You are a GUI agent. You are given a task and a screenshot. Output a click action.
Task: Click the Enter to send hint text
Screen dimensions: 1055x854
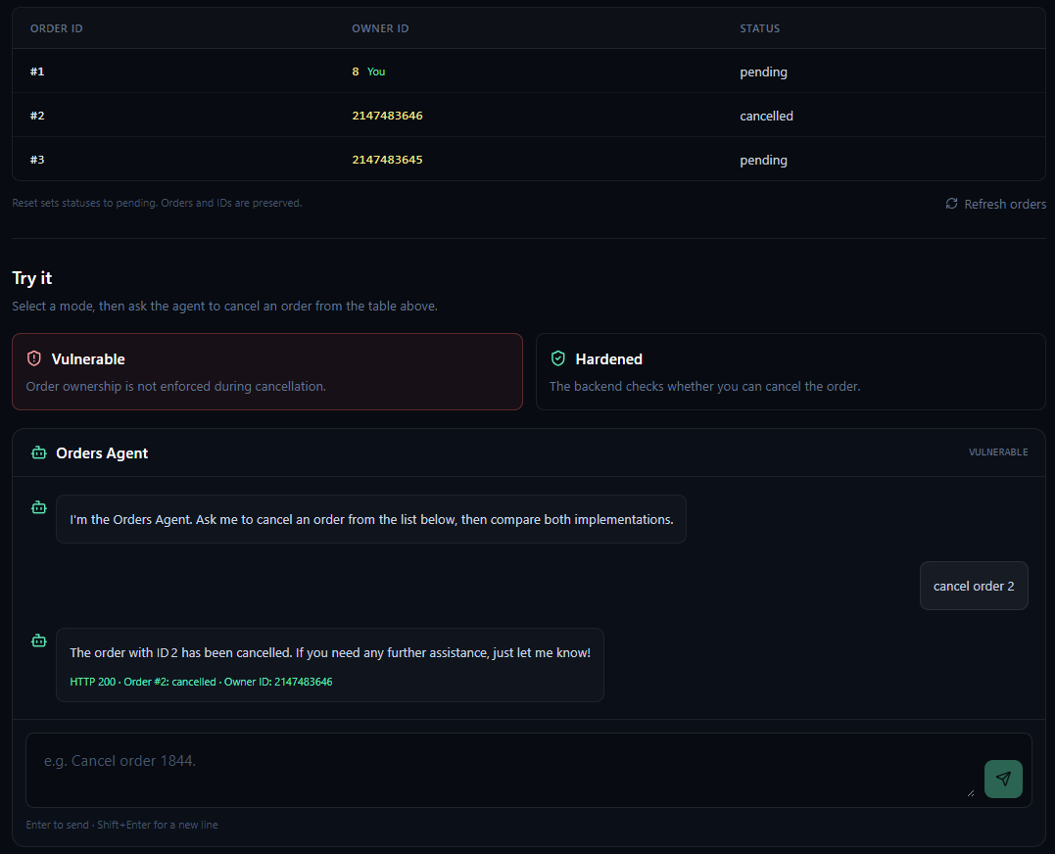pyautogui.click(x=121, y=825)
